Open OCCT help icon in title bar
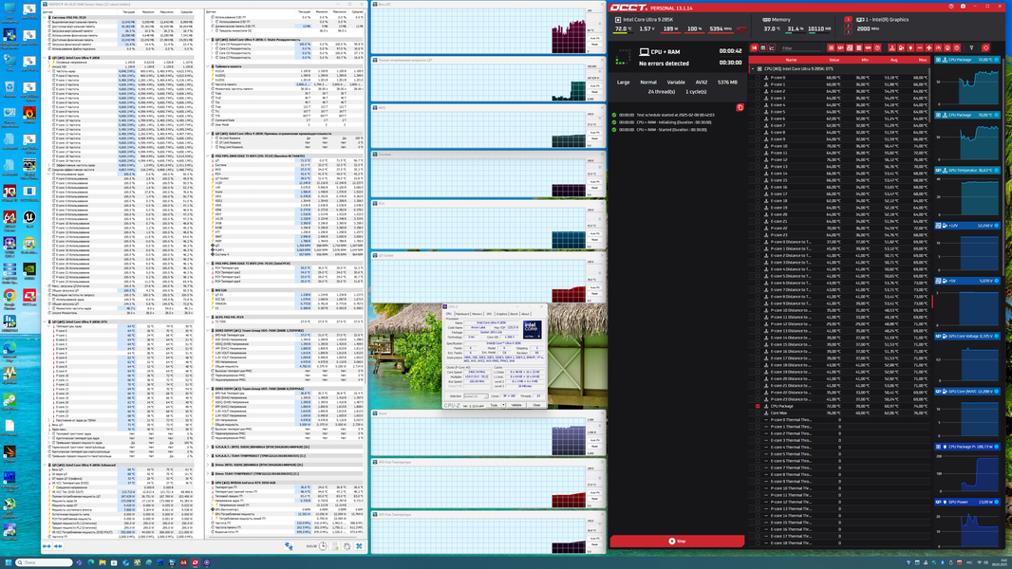1012x569 pixels. pyautogui.click(x=951, y=7)
